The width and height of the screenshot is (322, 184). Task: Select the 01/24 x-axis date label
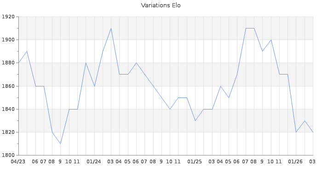94,161
